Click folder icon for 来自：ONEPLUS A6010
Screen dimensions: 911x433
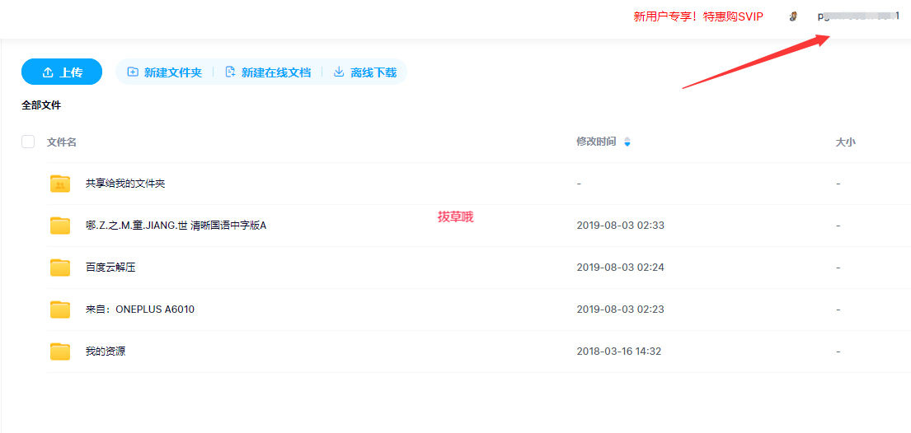[60, 310]
